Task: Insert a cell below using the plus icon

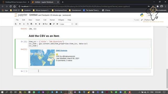Action: tap(20, 24)
